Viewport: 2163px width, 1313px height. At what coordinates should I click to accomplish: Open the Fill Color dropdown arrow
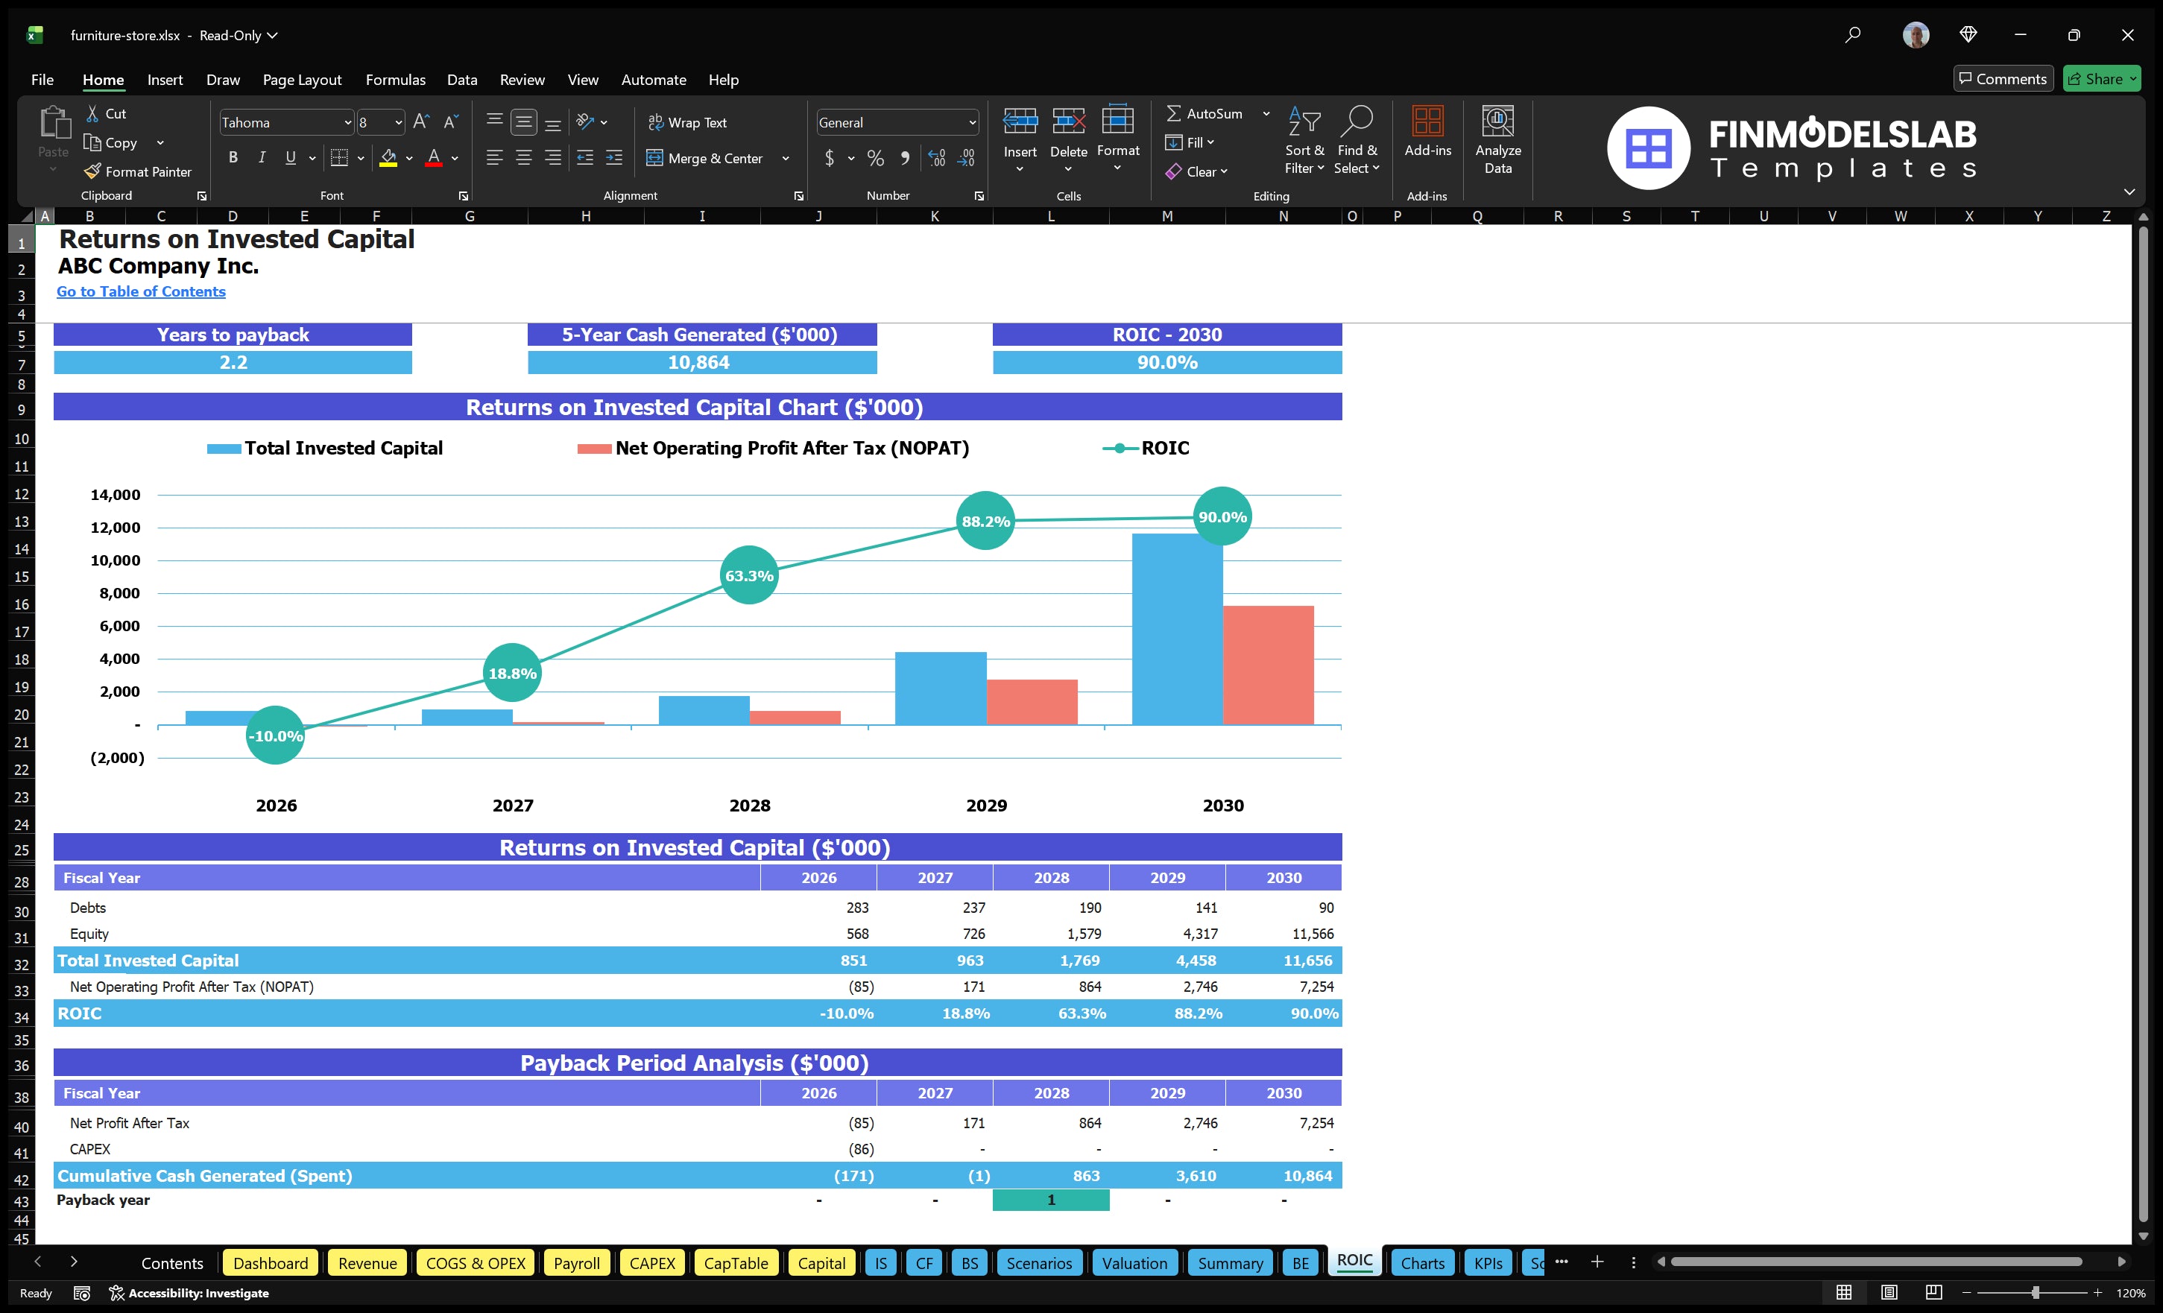tap(408, 159)
